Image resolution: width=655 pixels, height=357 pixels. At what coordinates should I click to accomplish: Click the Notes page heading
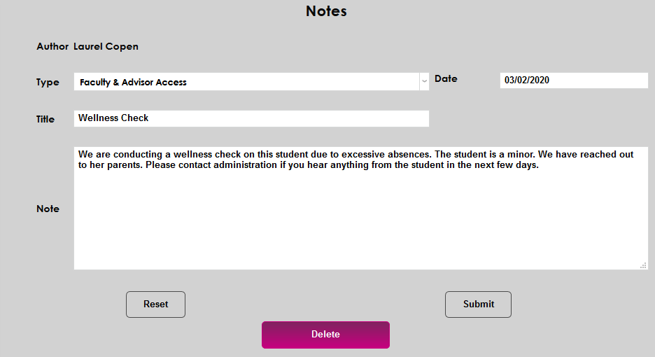click(x=326, y=11)
